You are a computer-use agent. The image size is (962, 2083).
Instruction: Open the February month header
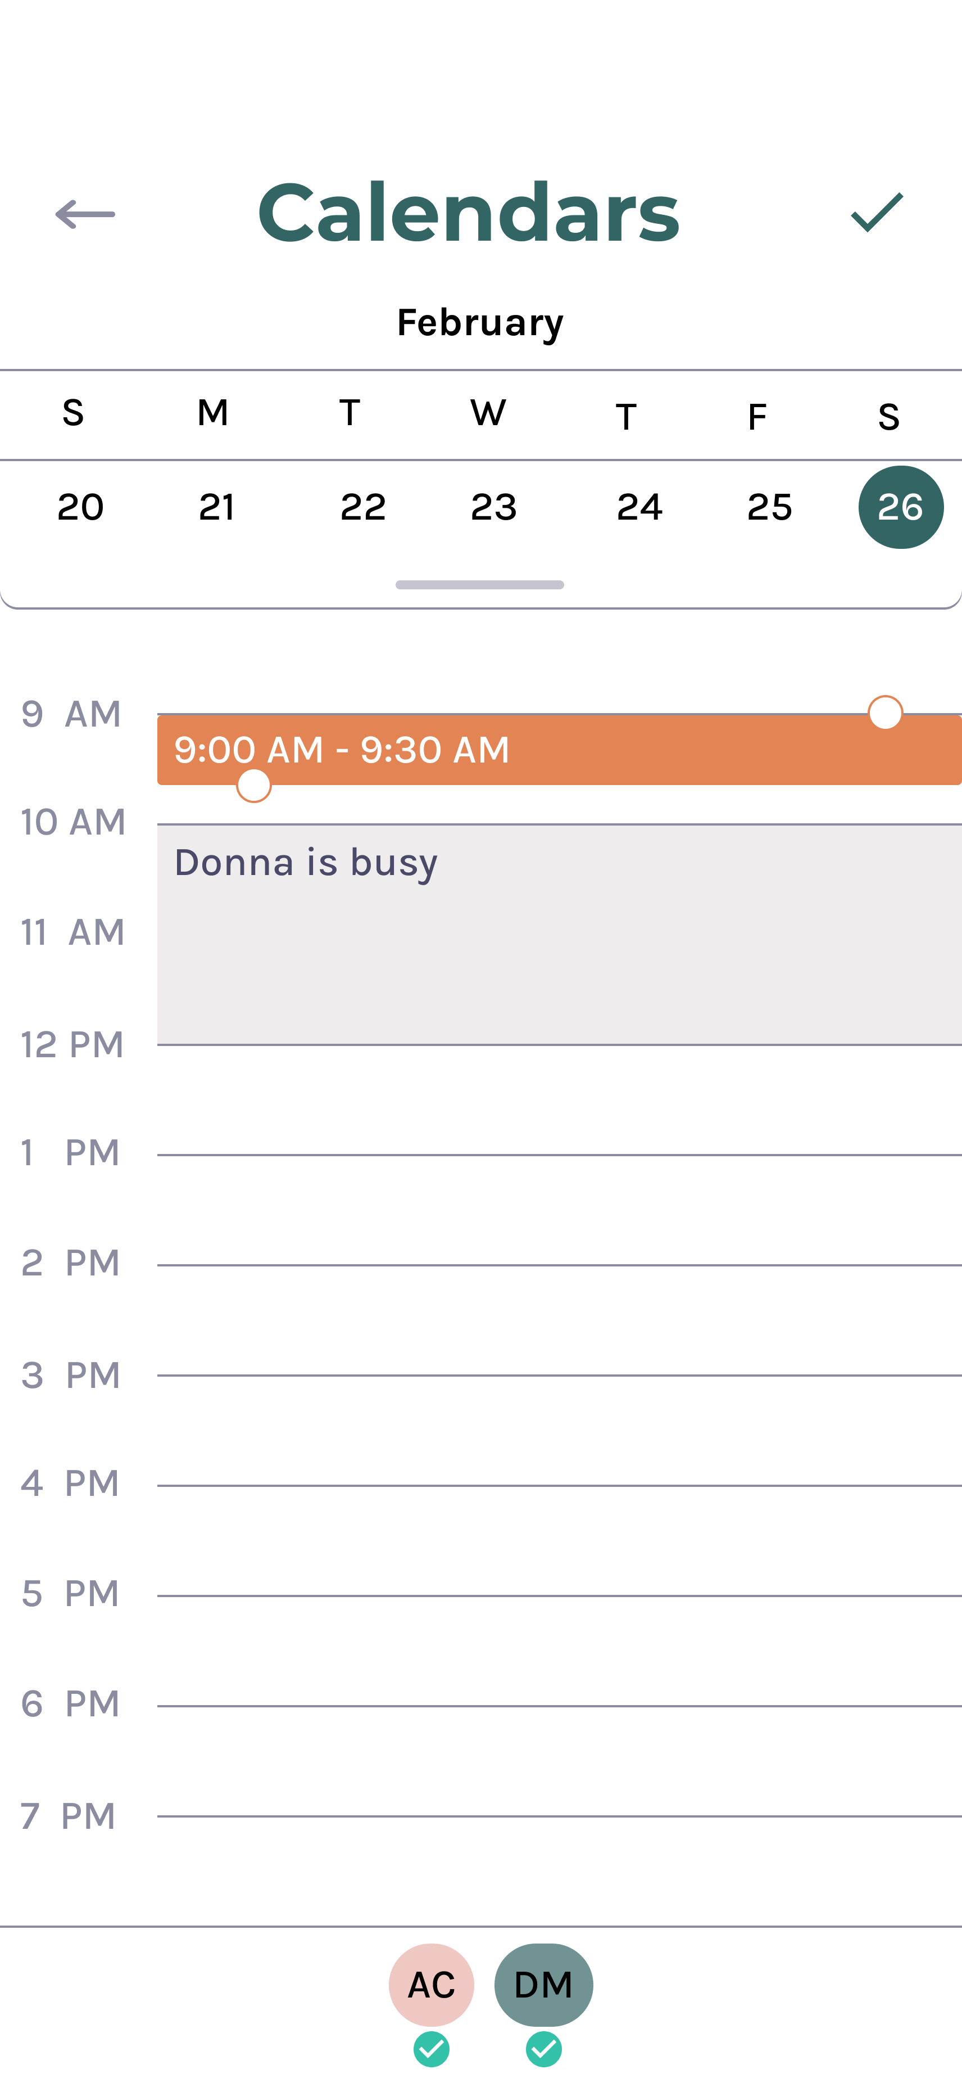tap(480, 323)
